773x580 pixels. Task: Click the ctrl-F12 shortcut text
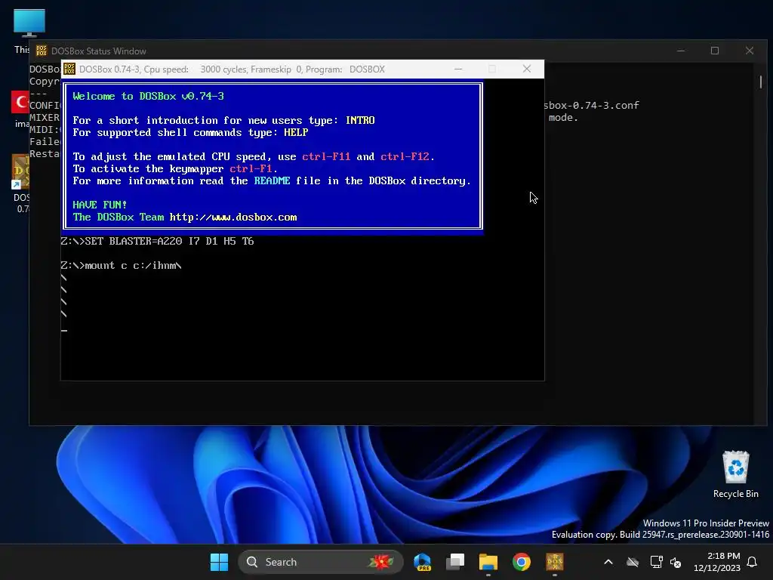tap(405, 157)
